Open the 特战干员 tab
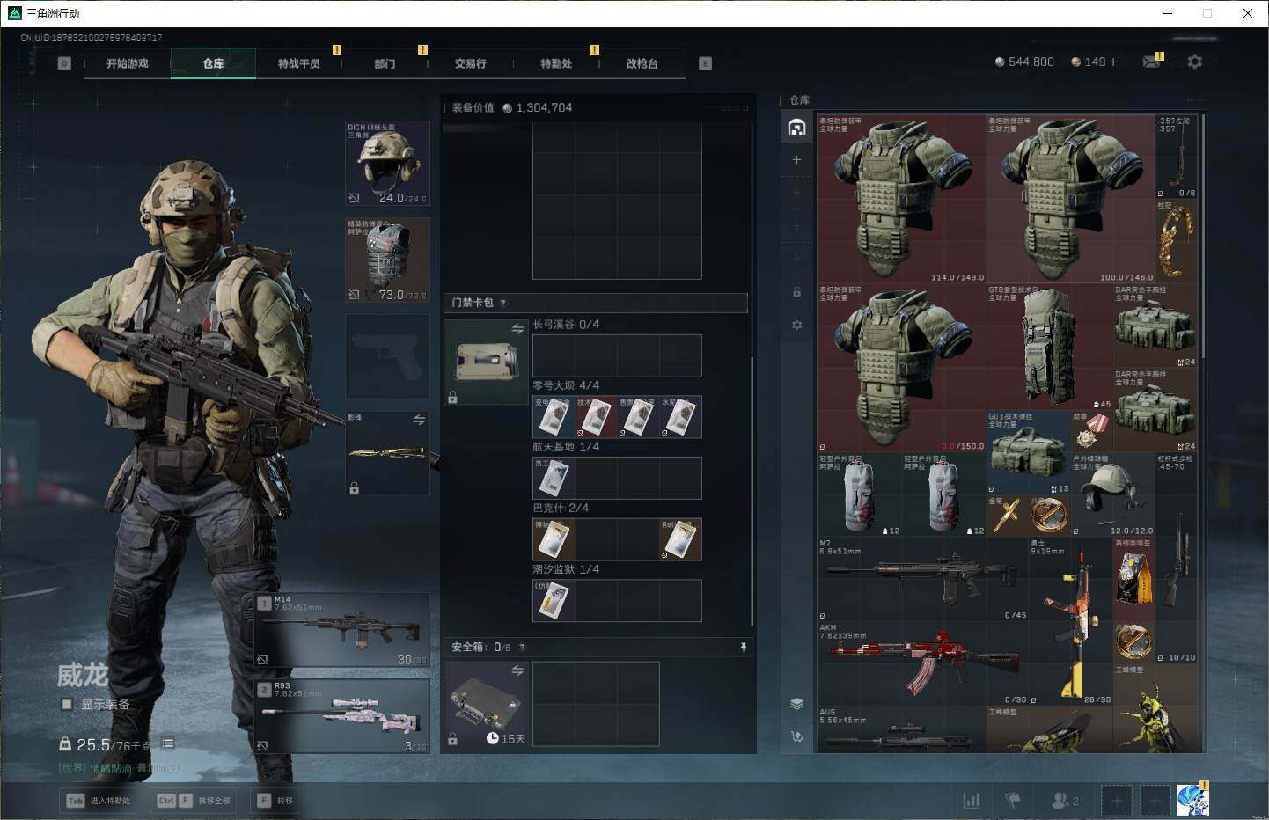This screenshot has height=820, width=1269. point(298,63)
